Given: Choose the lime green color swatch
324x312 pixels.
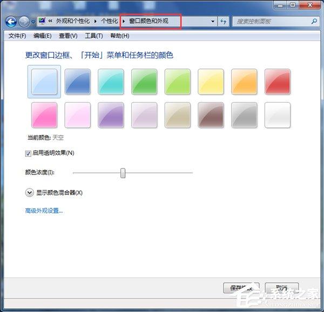Looking at the screenshot, I should (x=178, y=82).
